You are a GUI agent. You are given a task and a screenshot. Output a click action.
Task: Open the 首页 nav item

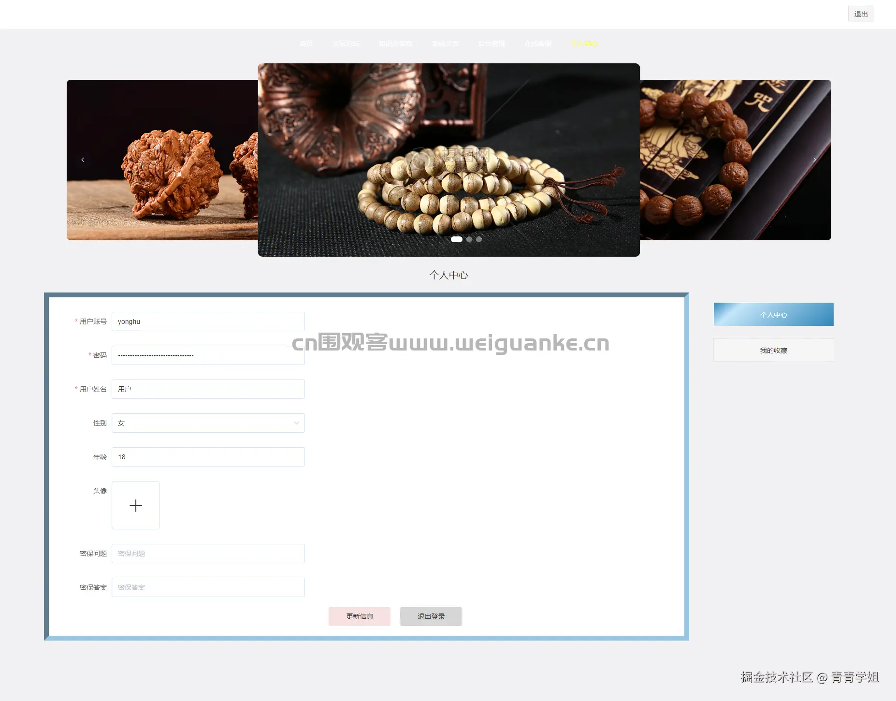click(306, 44)
